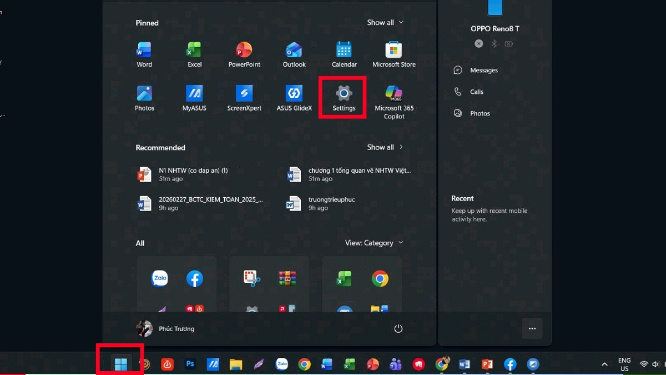Open MyASUS from the taskbar
This screenshot has height=375, width=666.
213,364
